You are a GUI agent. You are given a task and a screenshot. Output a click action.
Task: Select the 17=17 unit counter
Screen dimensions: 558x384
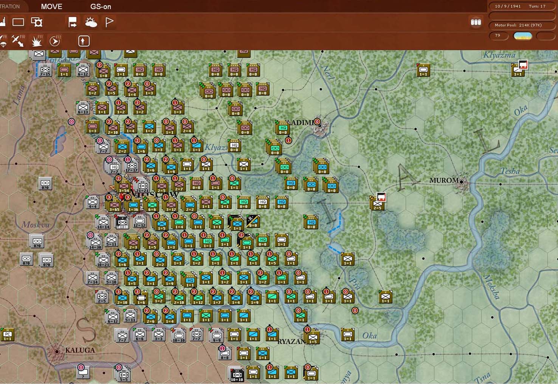click(132, 166)
